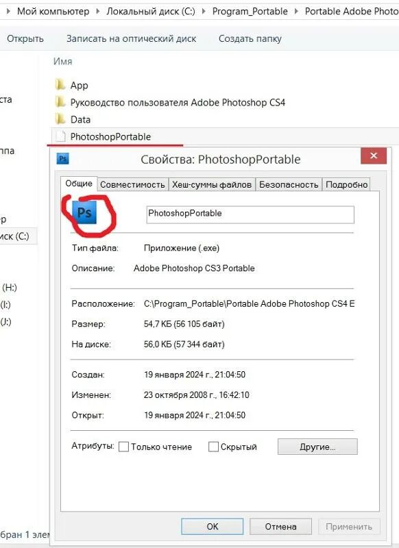The image size is (399, 548).
Task: Expand the breadcrumb arrow after 'Program_Portable'
Action: click(296, 11)
